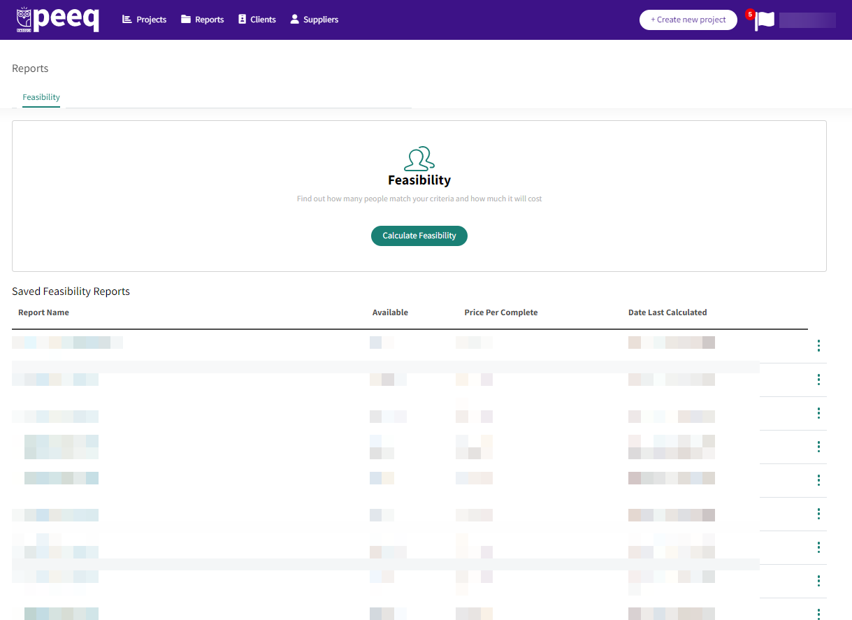Click the Feasibility people icon
852x620 pixels.
coord(419,159)
